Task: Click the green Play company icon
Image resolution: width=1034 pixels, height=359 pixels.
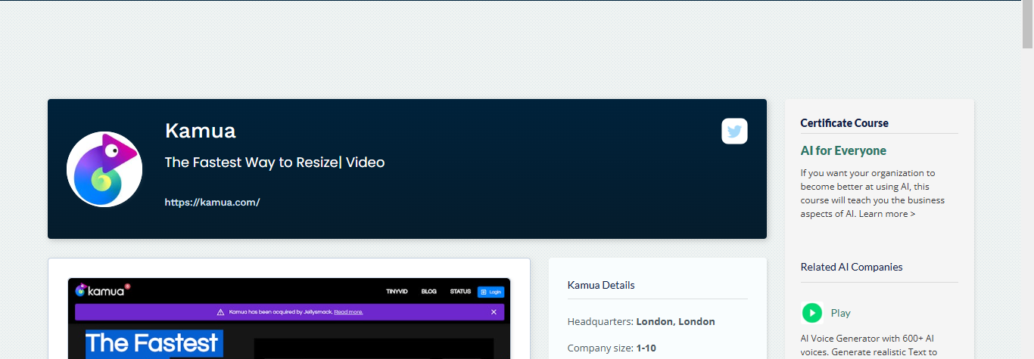Action: pos(811,313)
